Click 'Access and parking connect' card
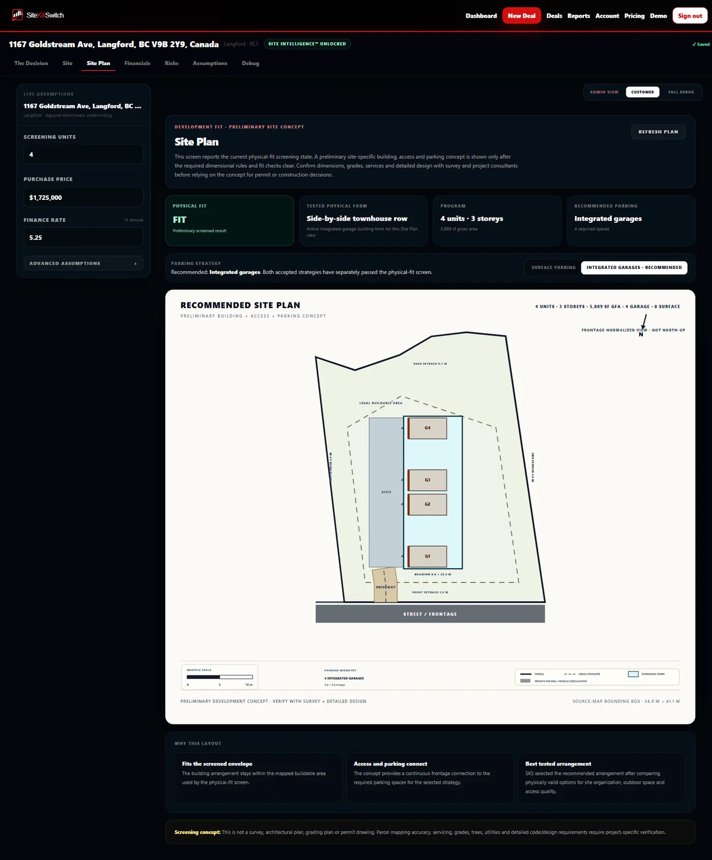 [430, 778]
